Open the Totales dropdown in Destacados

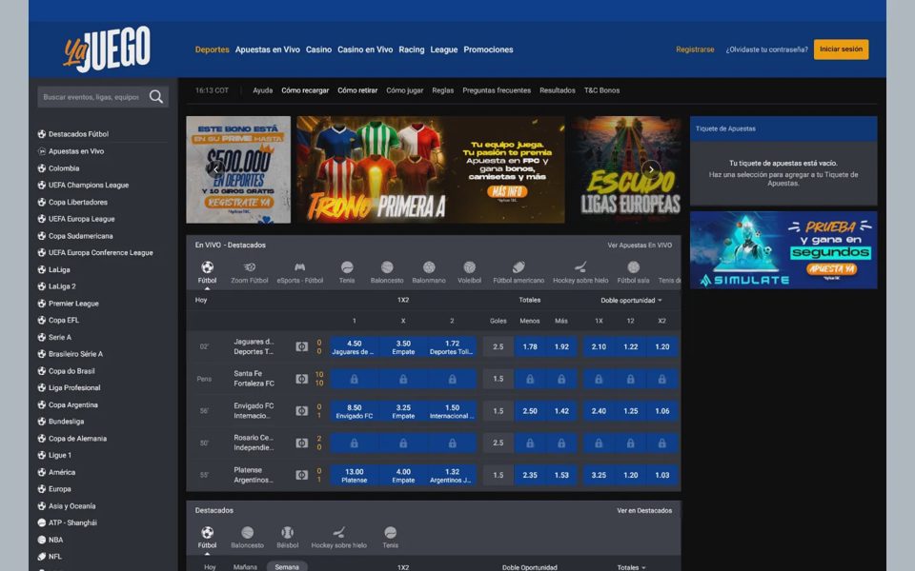coord(631,567)
